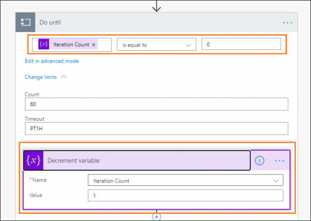311x221 pixels.
Task: Click the Iteration Count variable icon in condition
Action: coord(44,44)
